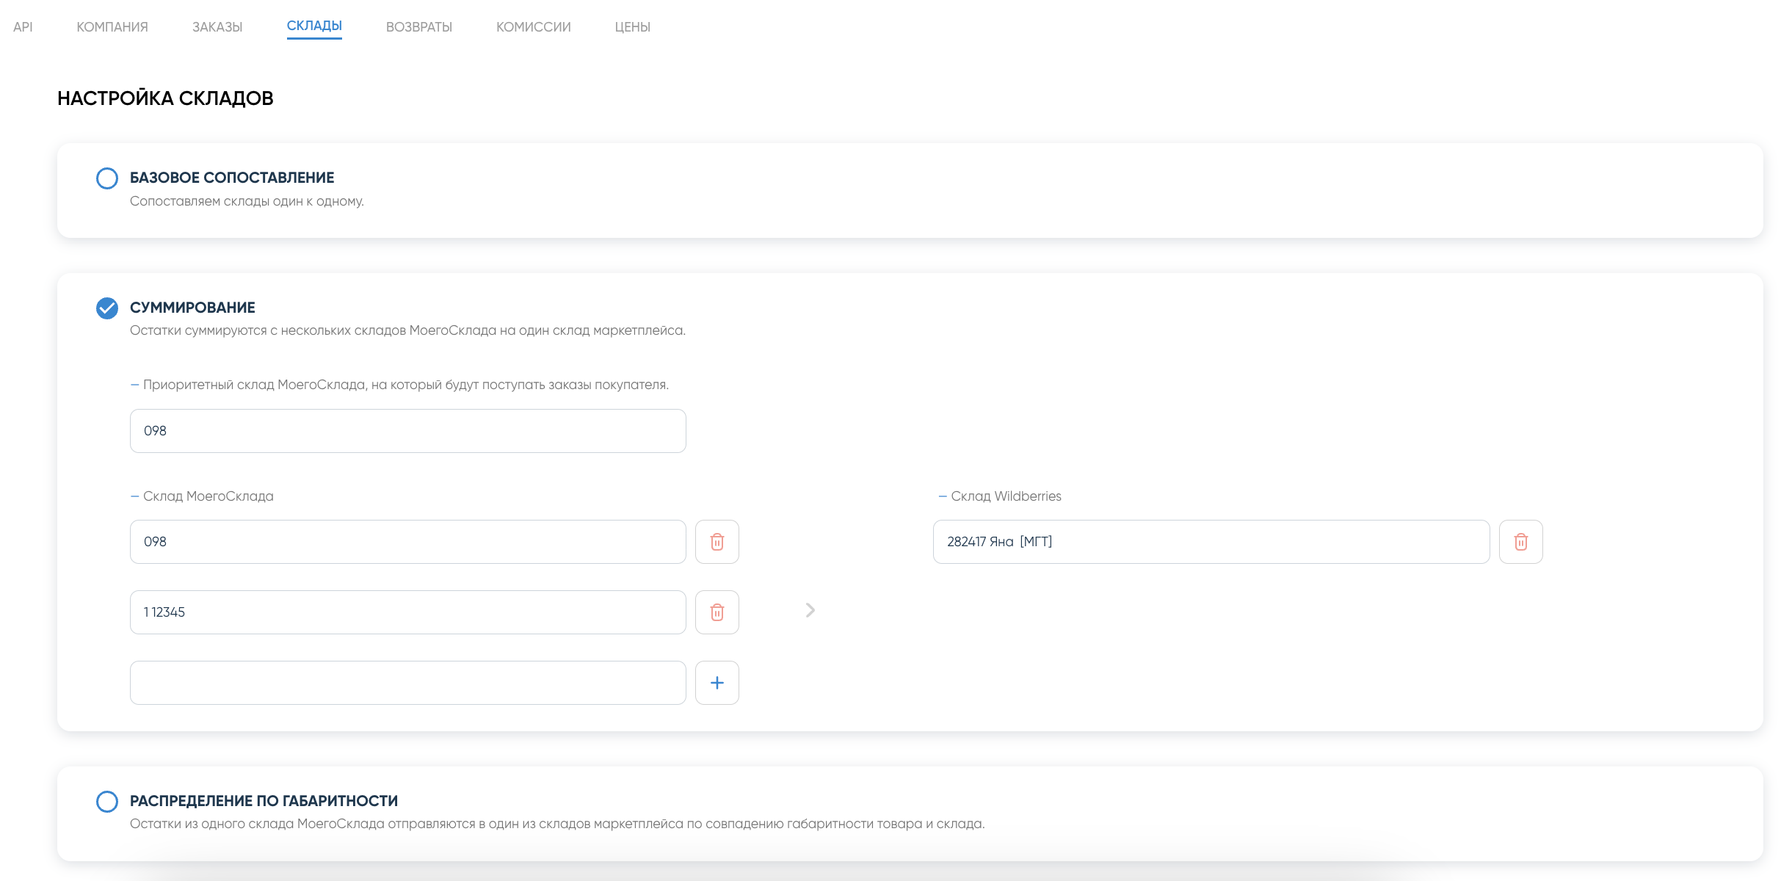Add new warehouse with plus button
The image size is (1781, 881).
(x=717, y=683)
